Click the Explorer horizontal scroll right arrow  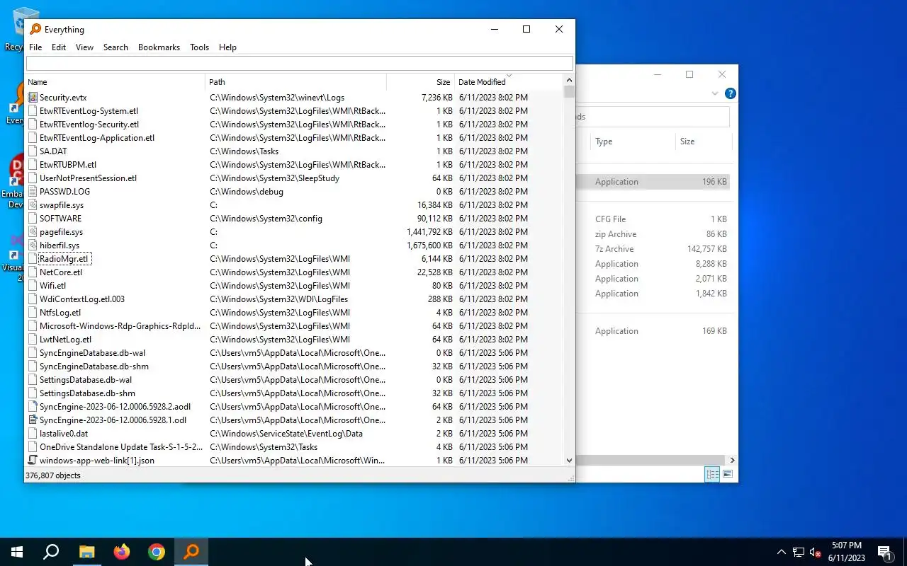[732, 460]
